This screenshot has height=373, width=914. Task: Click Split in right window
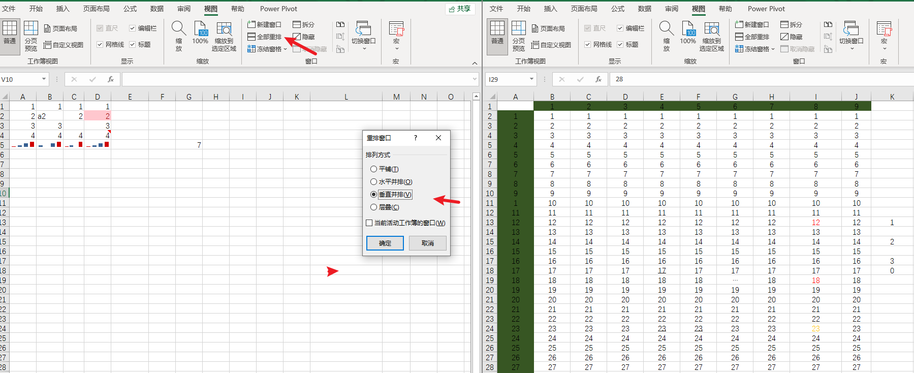792,24
